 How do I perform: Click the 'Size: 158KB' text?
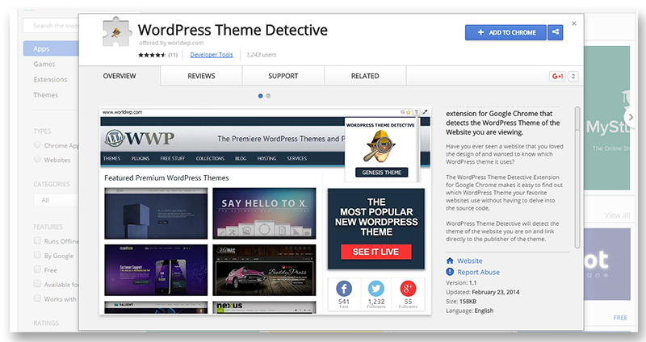(461, 301)
